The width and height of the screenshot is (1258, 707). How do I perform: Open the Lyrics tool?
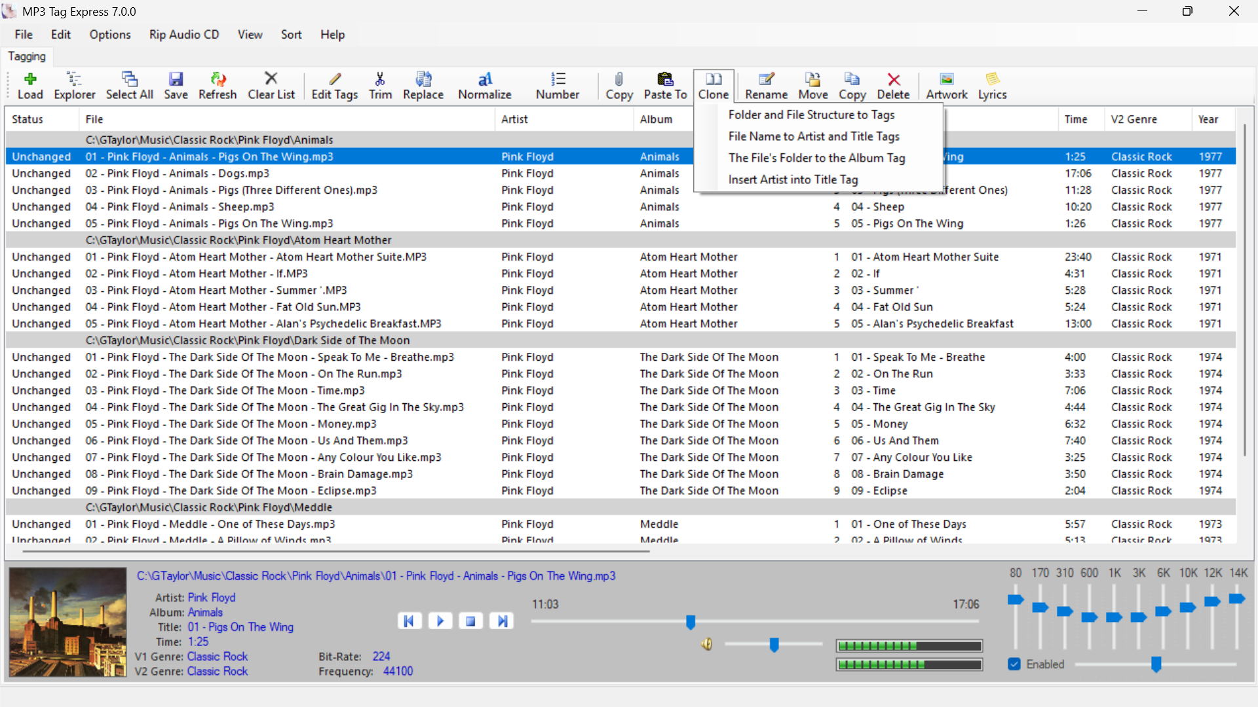[993, 86]
